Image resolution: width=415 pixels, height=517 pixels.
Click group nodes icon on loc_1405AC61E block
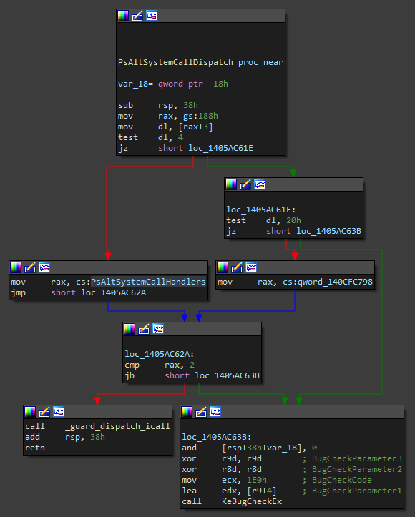(260, 184)
